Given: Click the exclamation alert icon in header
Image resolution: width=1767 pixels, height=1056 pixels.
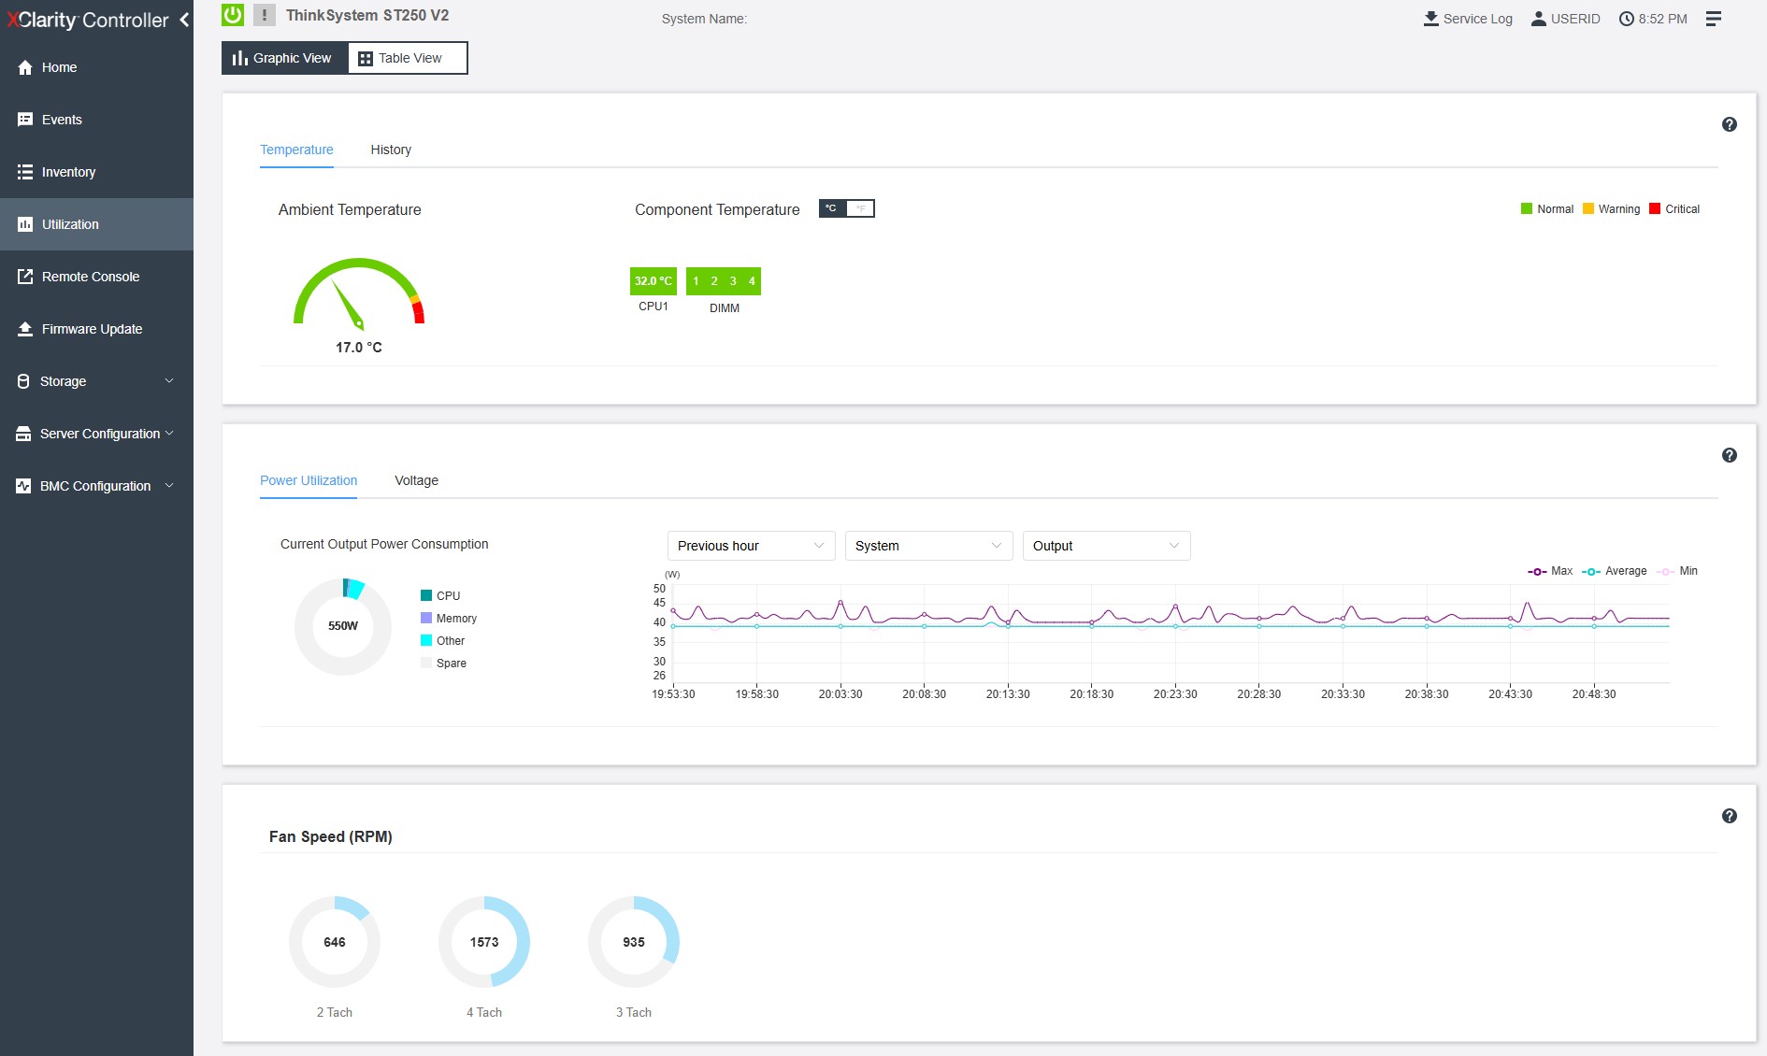Looking at the screenshot, I should pos(265,15).
